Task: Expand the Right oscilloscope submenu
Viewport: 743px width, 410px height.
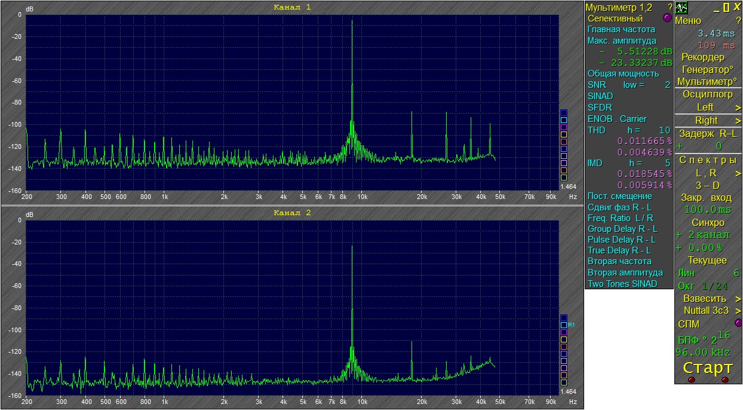Action: point(738,121)
